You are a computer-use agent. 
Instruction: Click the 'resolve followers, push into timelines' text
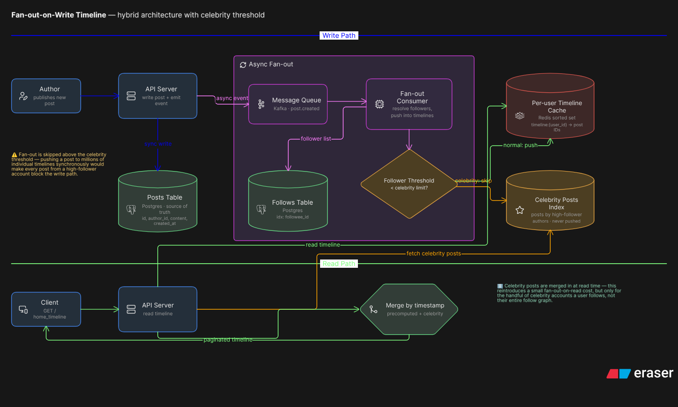(412, 112)
